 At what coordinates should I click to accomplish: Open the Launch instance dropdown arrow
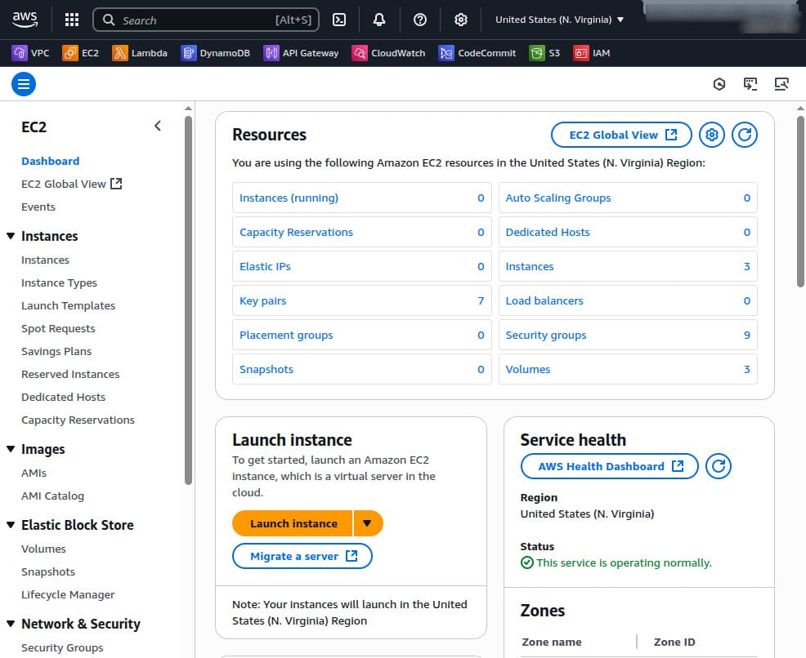368,523
